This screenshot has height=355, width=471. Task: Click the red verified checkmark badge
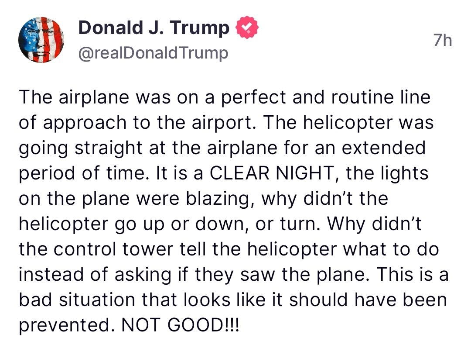pyautogui.click(x=247, y=28)
